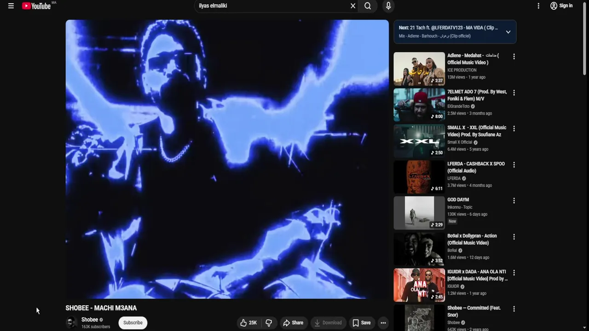Image resolution: width=589 pixels, height=331 pixels.
Task: Visit ICE PRODUCTION channel
Action: (462, 70)
